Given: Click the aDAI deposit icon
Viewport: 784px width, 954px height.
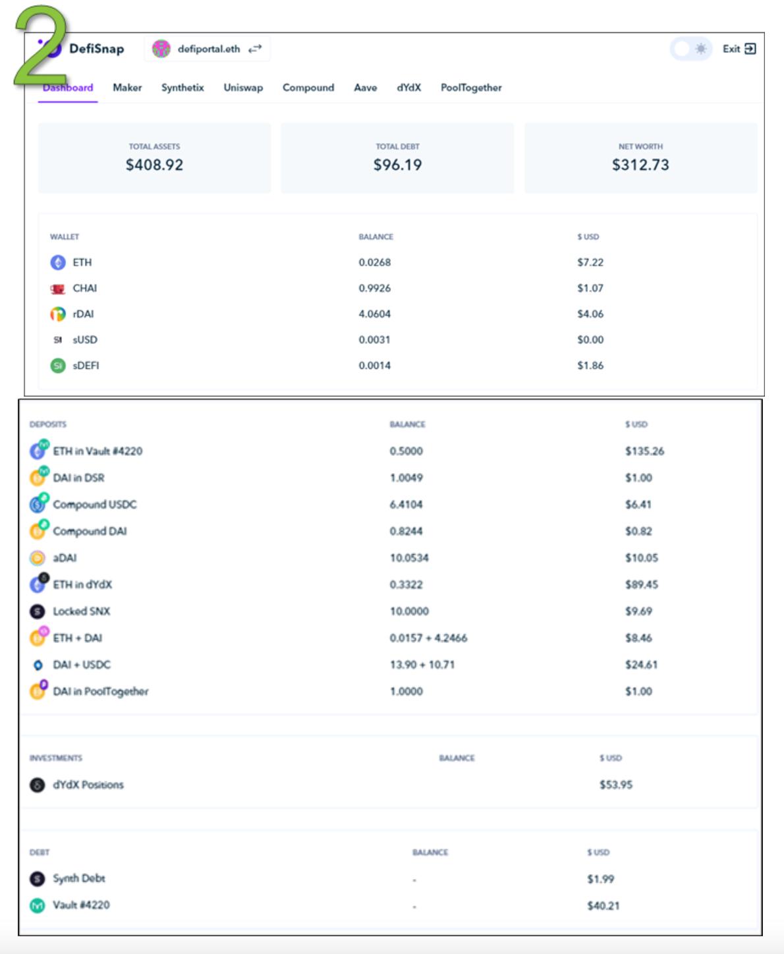Looking at the screenshot, I should (x=38, y=558).
